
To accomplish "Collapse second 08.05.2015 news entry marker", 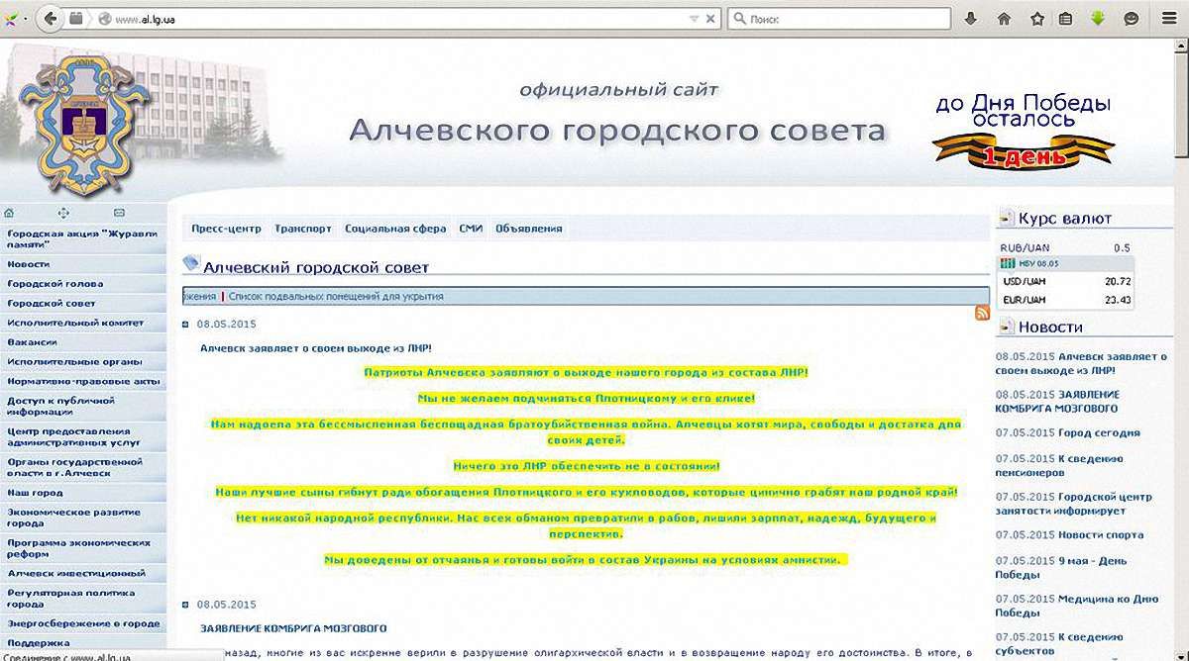I will coord(185,605).
